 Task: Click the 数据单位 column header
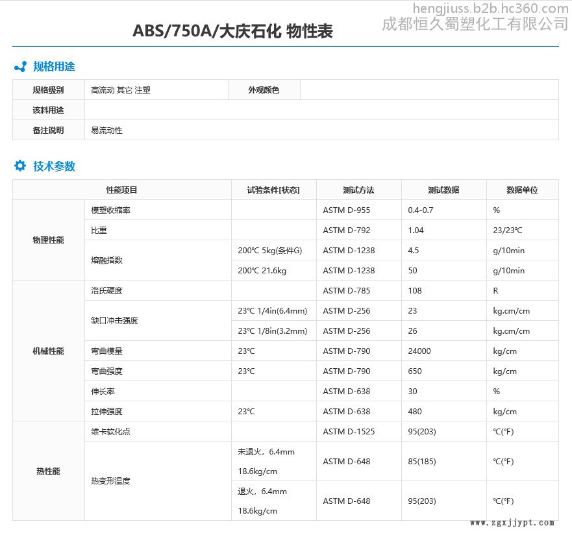click(x=523, y=190)
